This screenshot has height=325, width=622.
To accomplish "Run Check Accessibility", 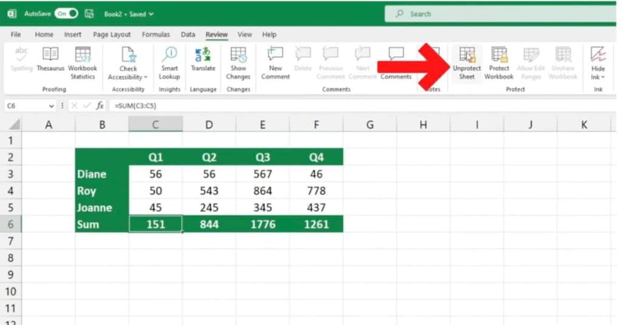I will pos(128,62).
